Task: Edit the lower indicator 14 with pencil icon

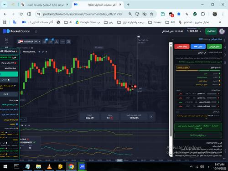Action: [26, 125]
